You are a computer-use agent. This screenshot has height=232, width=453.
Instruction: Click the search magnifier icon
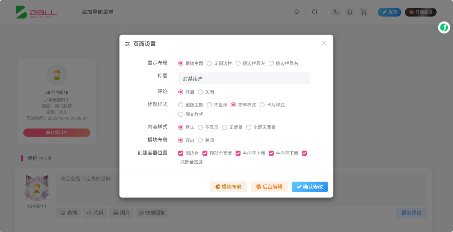[315, 12]
